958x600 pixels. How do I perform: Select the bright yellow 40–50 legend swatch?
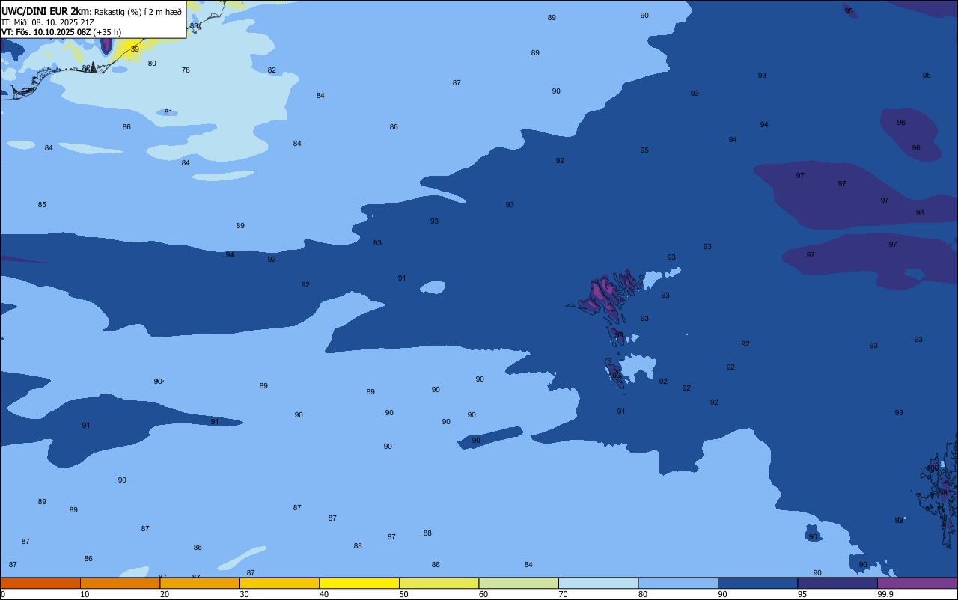359,583
